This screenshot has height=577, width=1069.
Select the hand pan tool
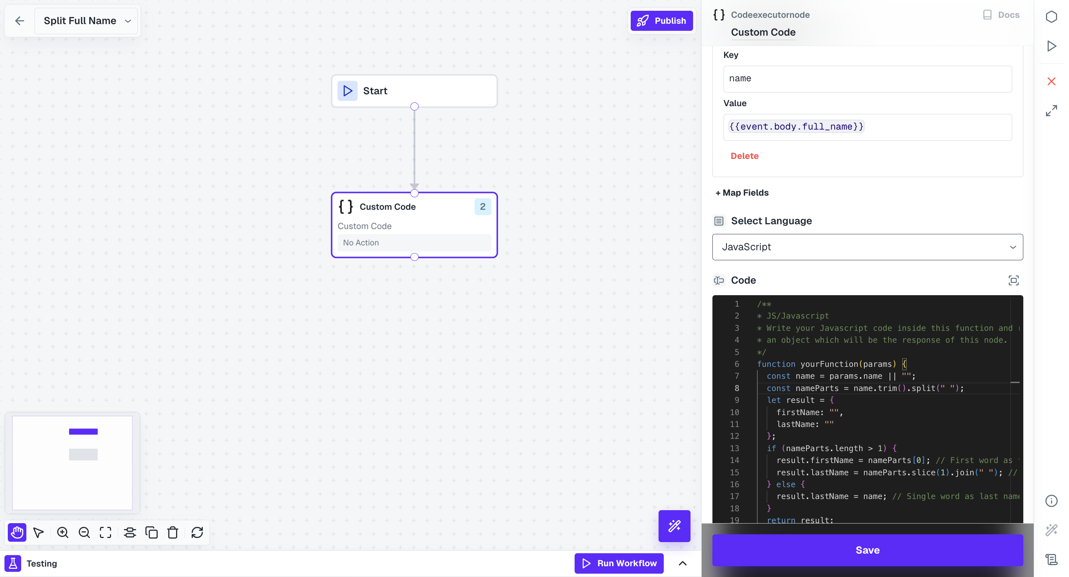tap(17, 532)
